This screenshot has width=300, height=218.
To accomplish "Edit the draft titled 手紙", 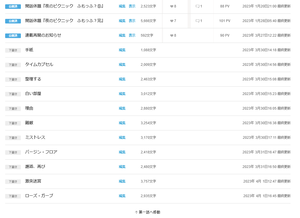I will coord(122,50).
